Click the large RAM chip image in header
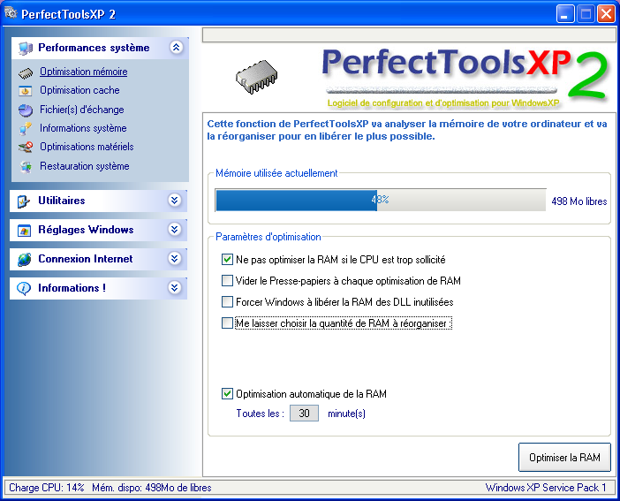 point(257,77)
